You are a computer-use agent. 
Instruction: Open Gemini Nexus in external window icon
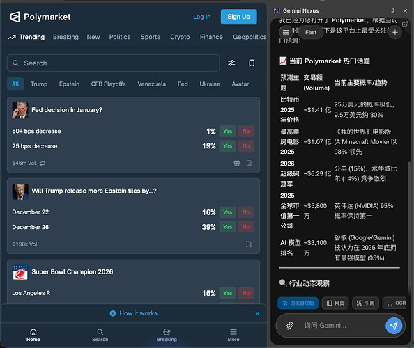(x=405, y=24)
